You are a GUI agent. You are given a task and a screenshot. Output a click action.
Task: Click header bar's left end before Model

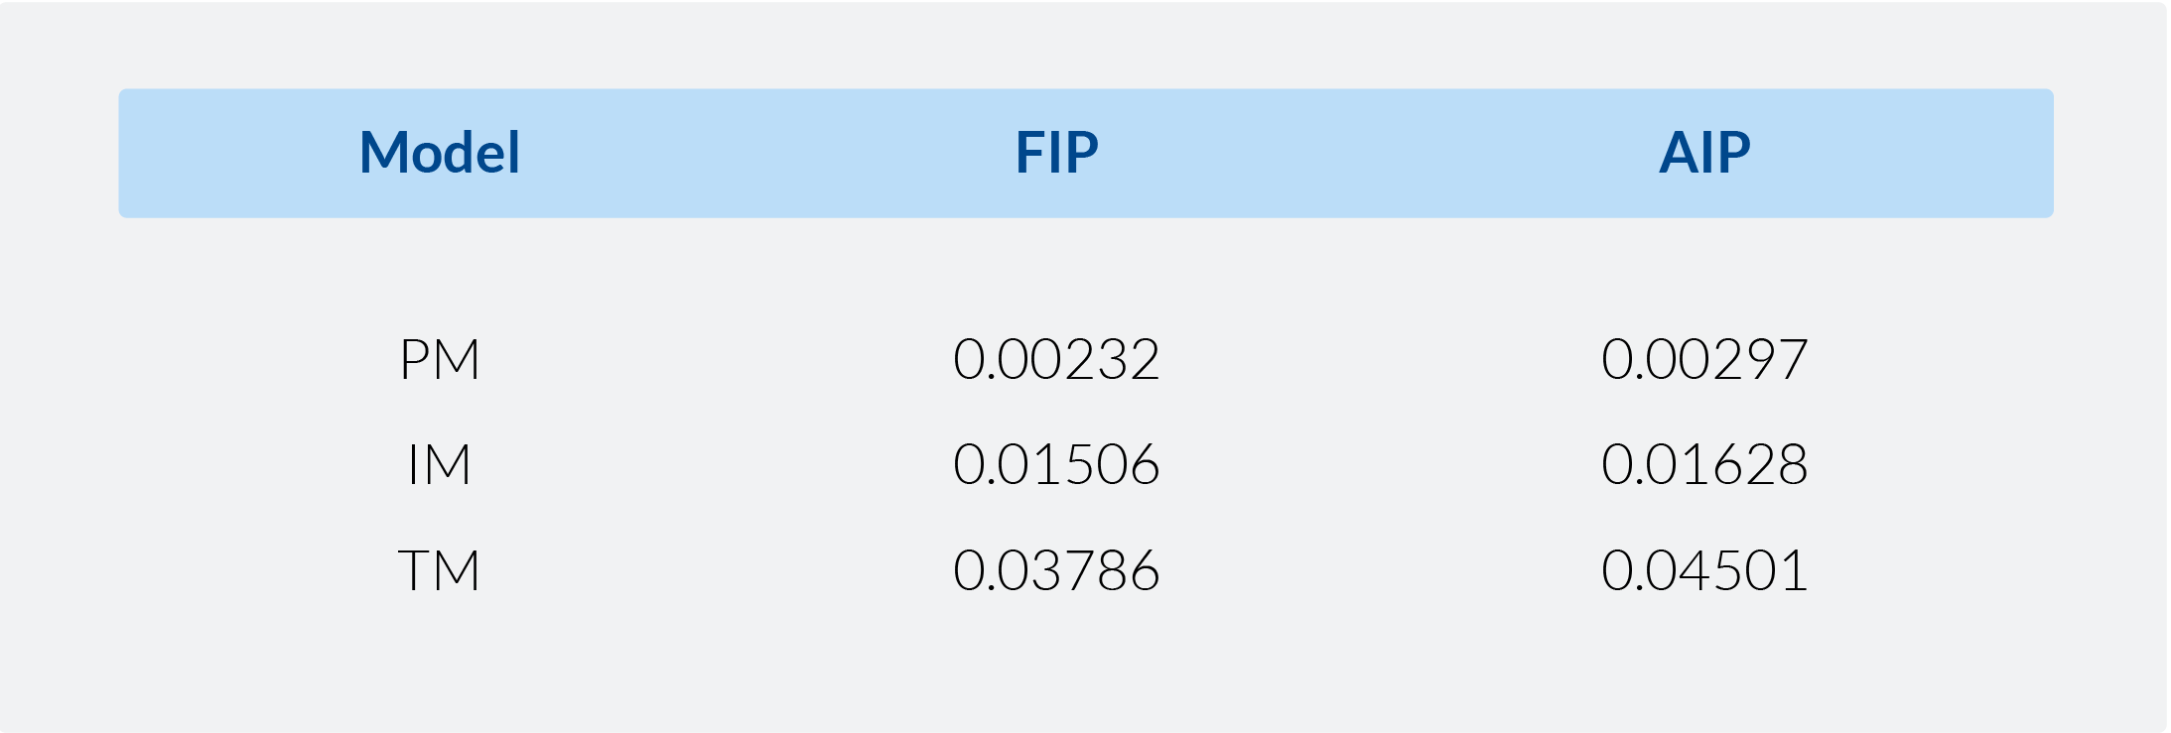pos(218,153)
